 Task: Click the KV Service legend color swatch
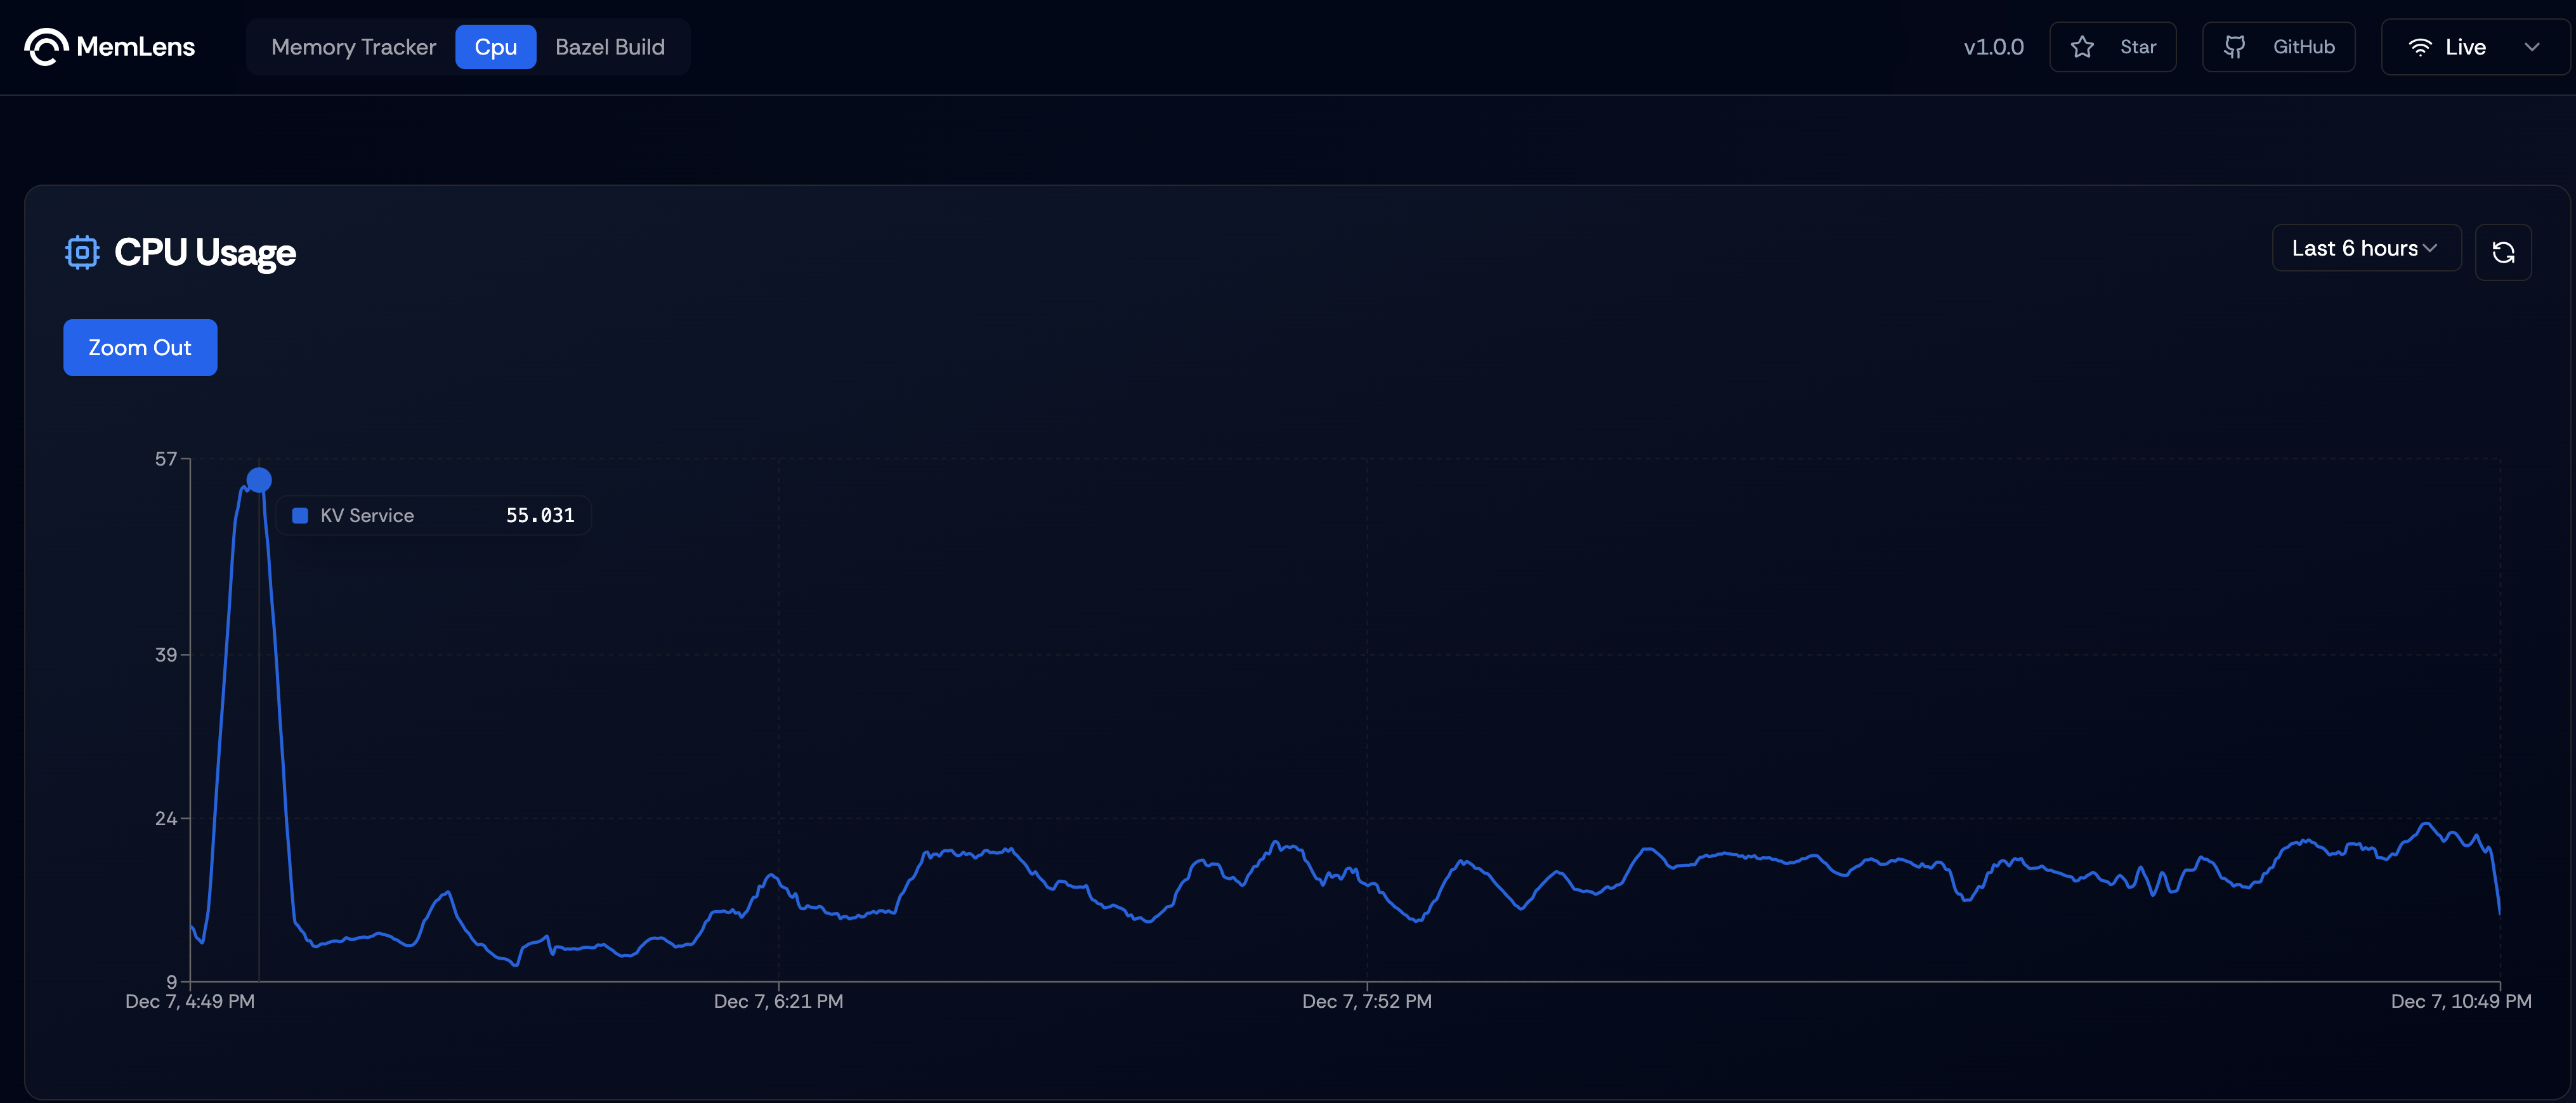point(299,516)
